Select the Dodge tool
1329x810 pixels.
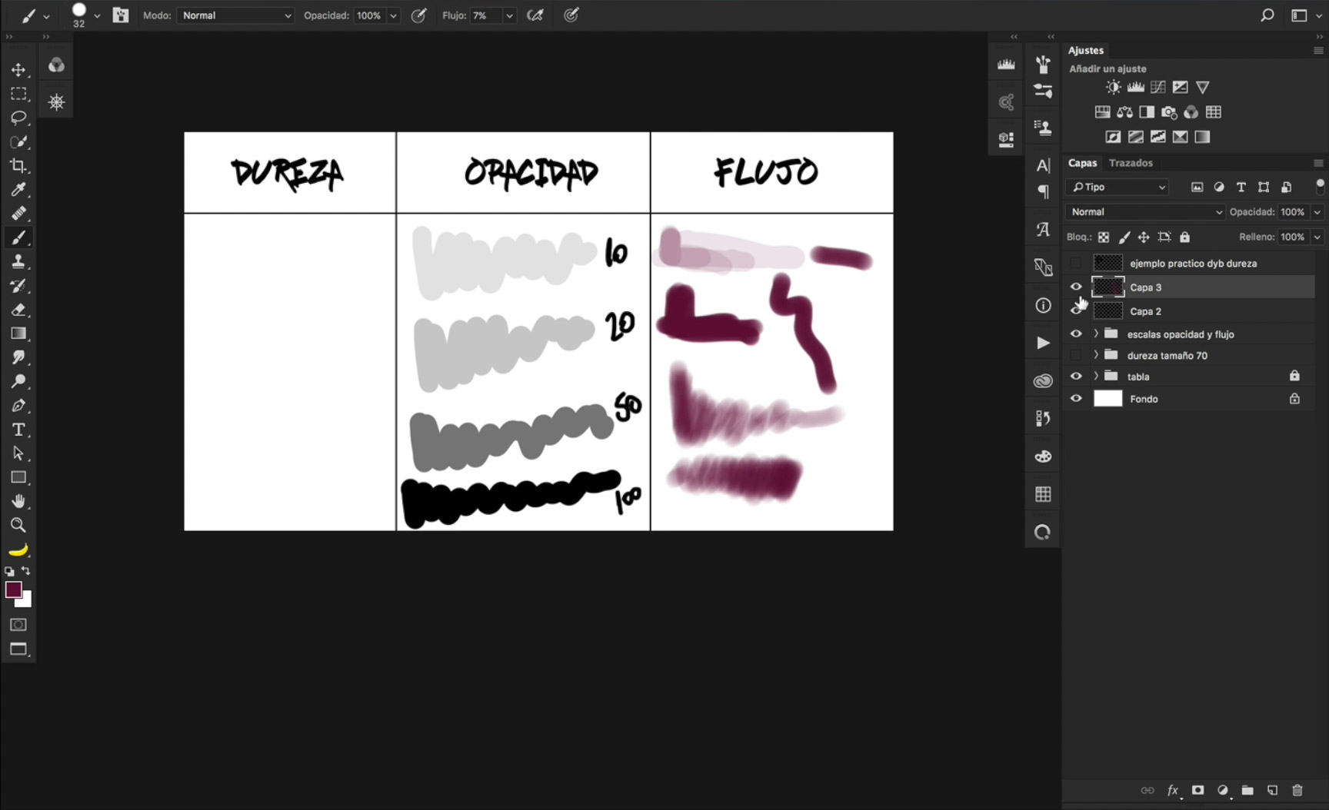(18, 381)
